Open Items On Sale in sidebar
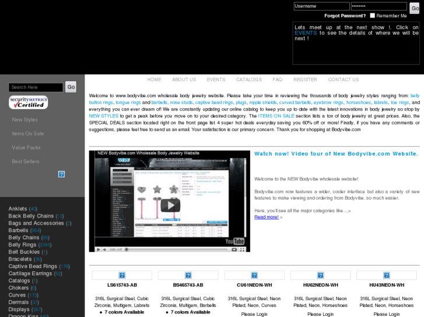Viewport: 424px width, 317px height. point(27,134)
